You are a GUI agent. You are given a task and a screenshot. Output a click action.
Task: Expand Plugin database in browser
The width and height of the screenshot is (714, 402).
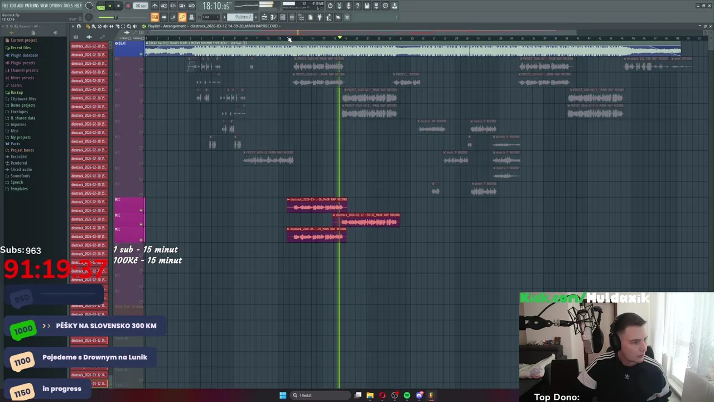(24, 55)
